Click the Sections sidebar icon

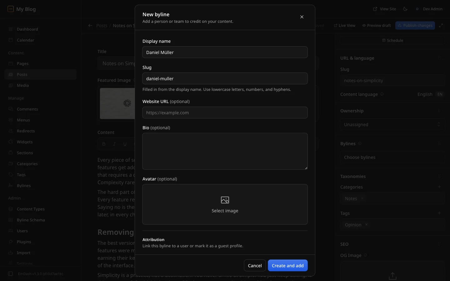(x=11, y=153)
